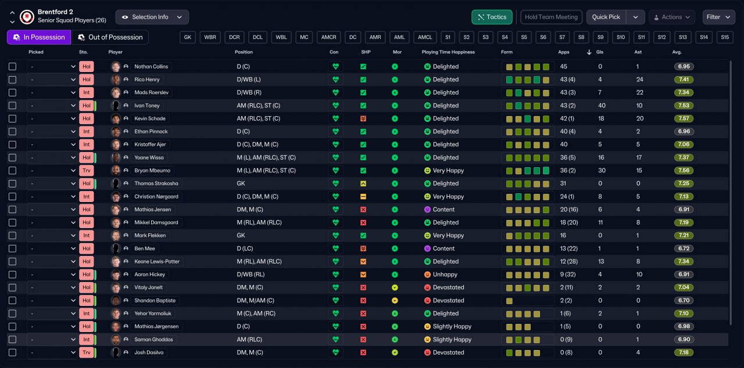
Task: Open Picked dropdown for Mads Roerslev
Action: pos(52,93)
